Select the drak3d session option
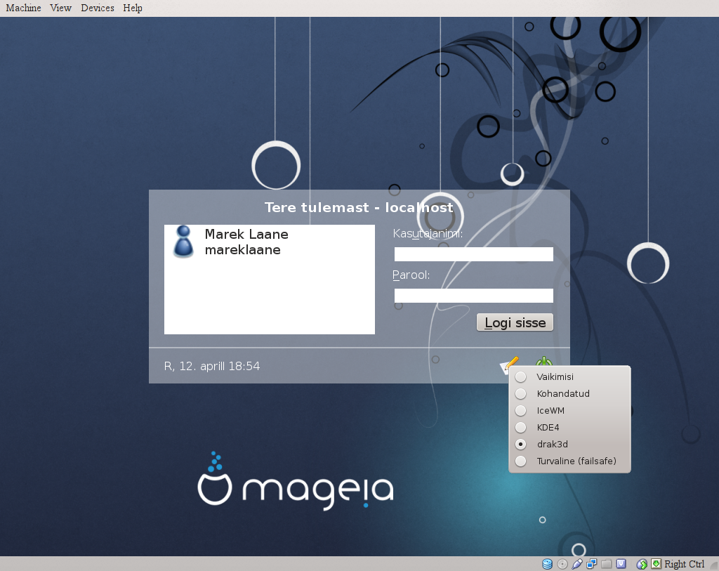This screenshot has width=719, height=571. pos(569,444)
